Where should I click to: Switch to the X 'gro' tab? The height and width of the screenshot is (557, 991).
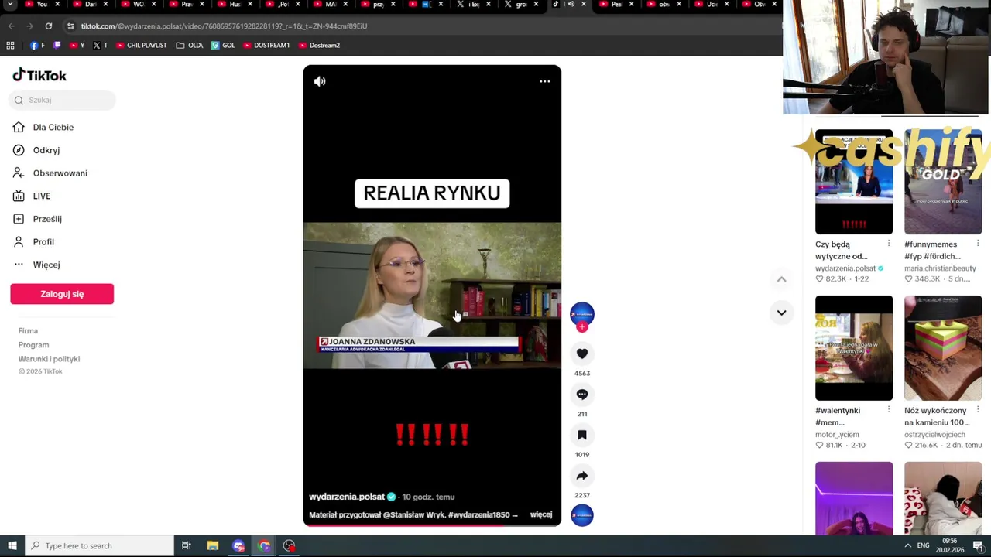(x=522, y=5)
